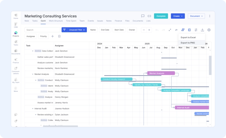Collapse the Market Analysis task group
This screenshot has width=226, height=138.
pos(33,74)
